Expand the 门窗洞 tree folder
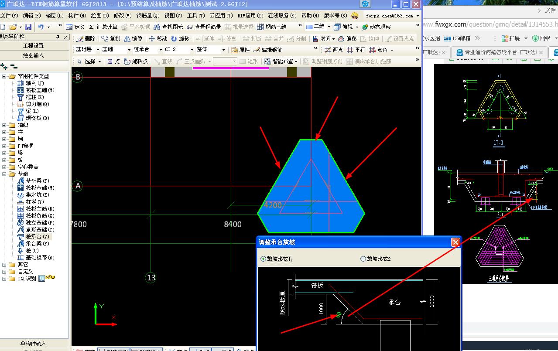 click(x=4, y=146)
